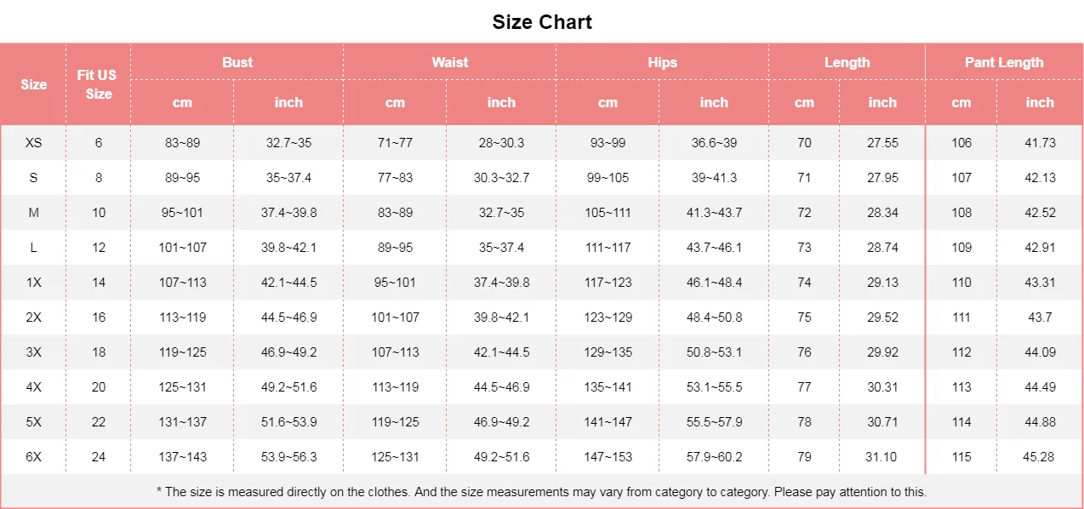Image resolution: width=1084 pixels, height=509 pixels.
Task: Click the Length column header
Action: click(847, 62)
